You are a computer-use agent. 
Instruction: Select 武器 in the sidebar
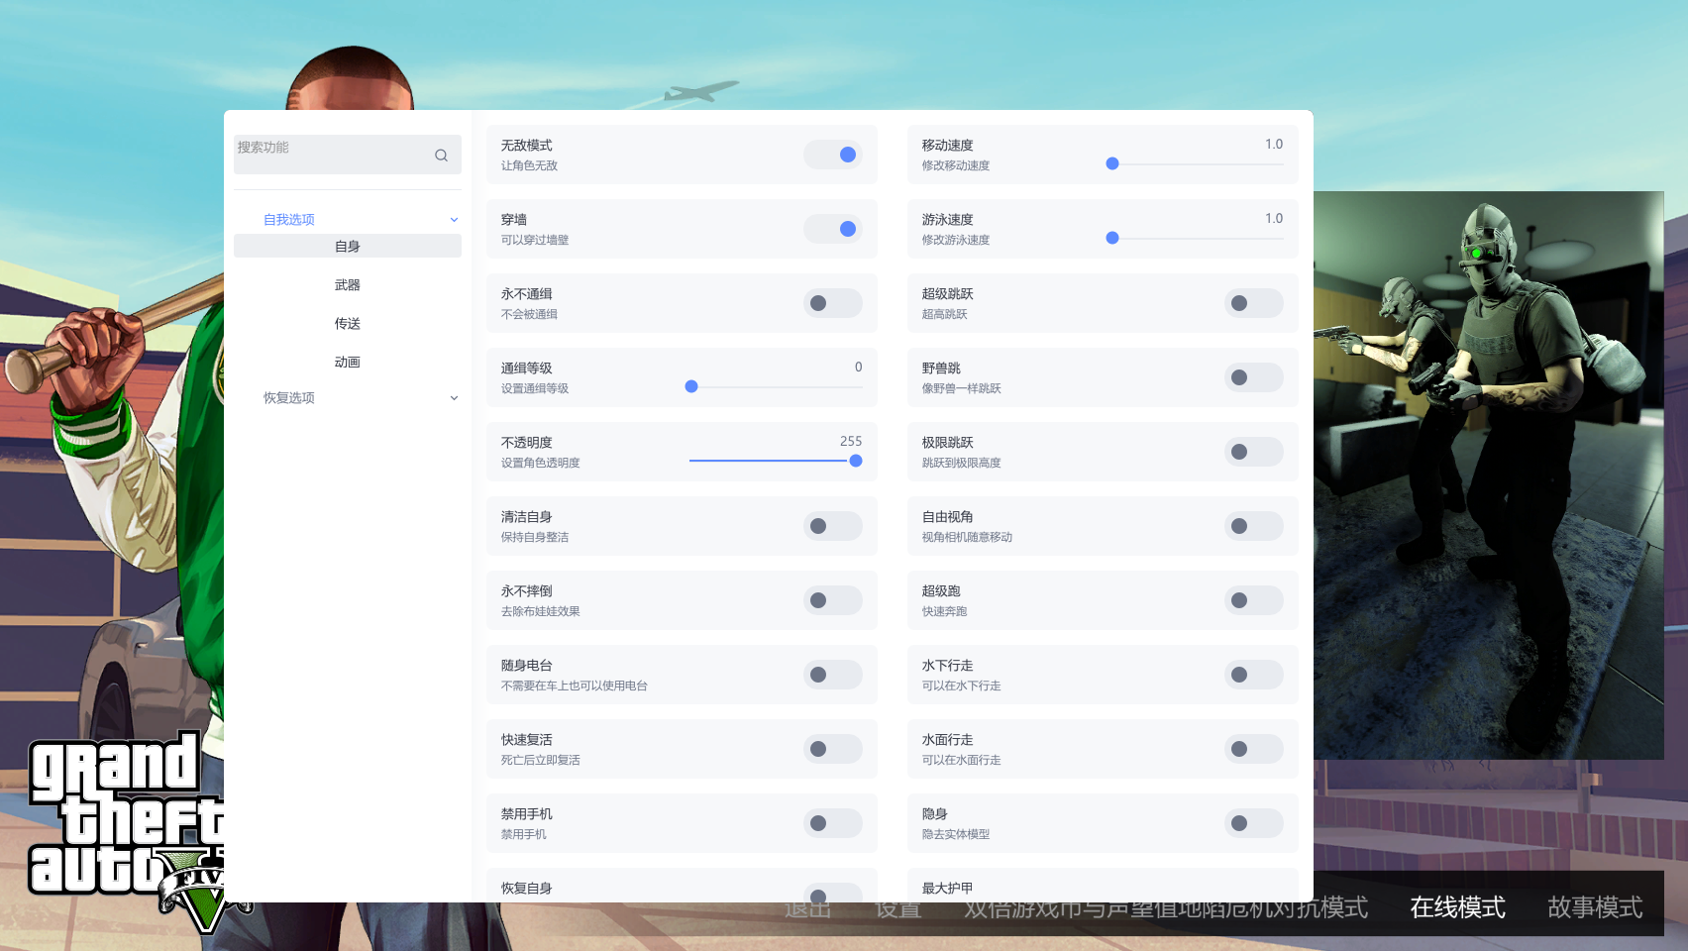click(x=347, y=285)
